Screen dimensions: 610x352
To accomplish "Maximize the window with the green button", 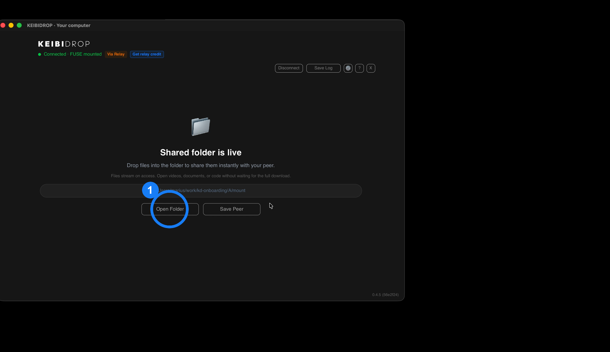I will (19, 25).
